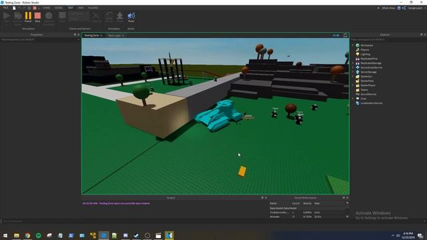Open the TEST ribbon tab
The width and height of the screenshot is (427, 240).
tap(71, 8)
